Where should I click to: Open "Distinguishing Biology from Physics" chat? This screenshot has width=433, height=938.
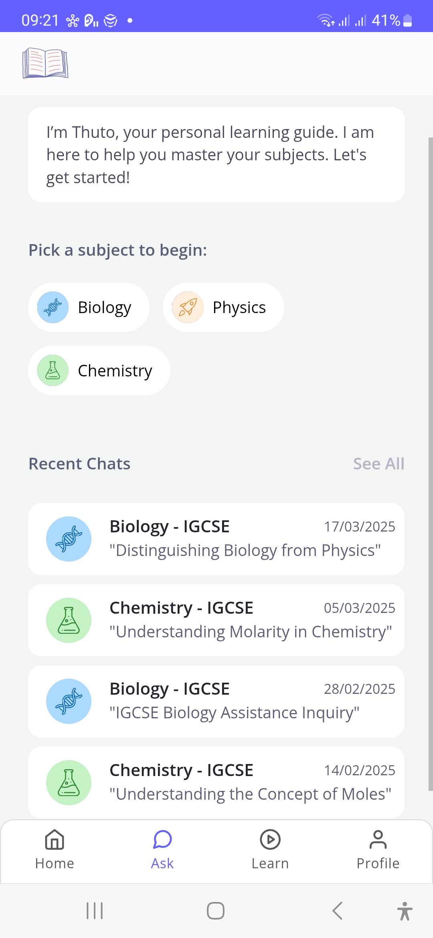coord(216,539)
